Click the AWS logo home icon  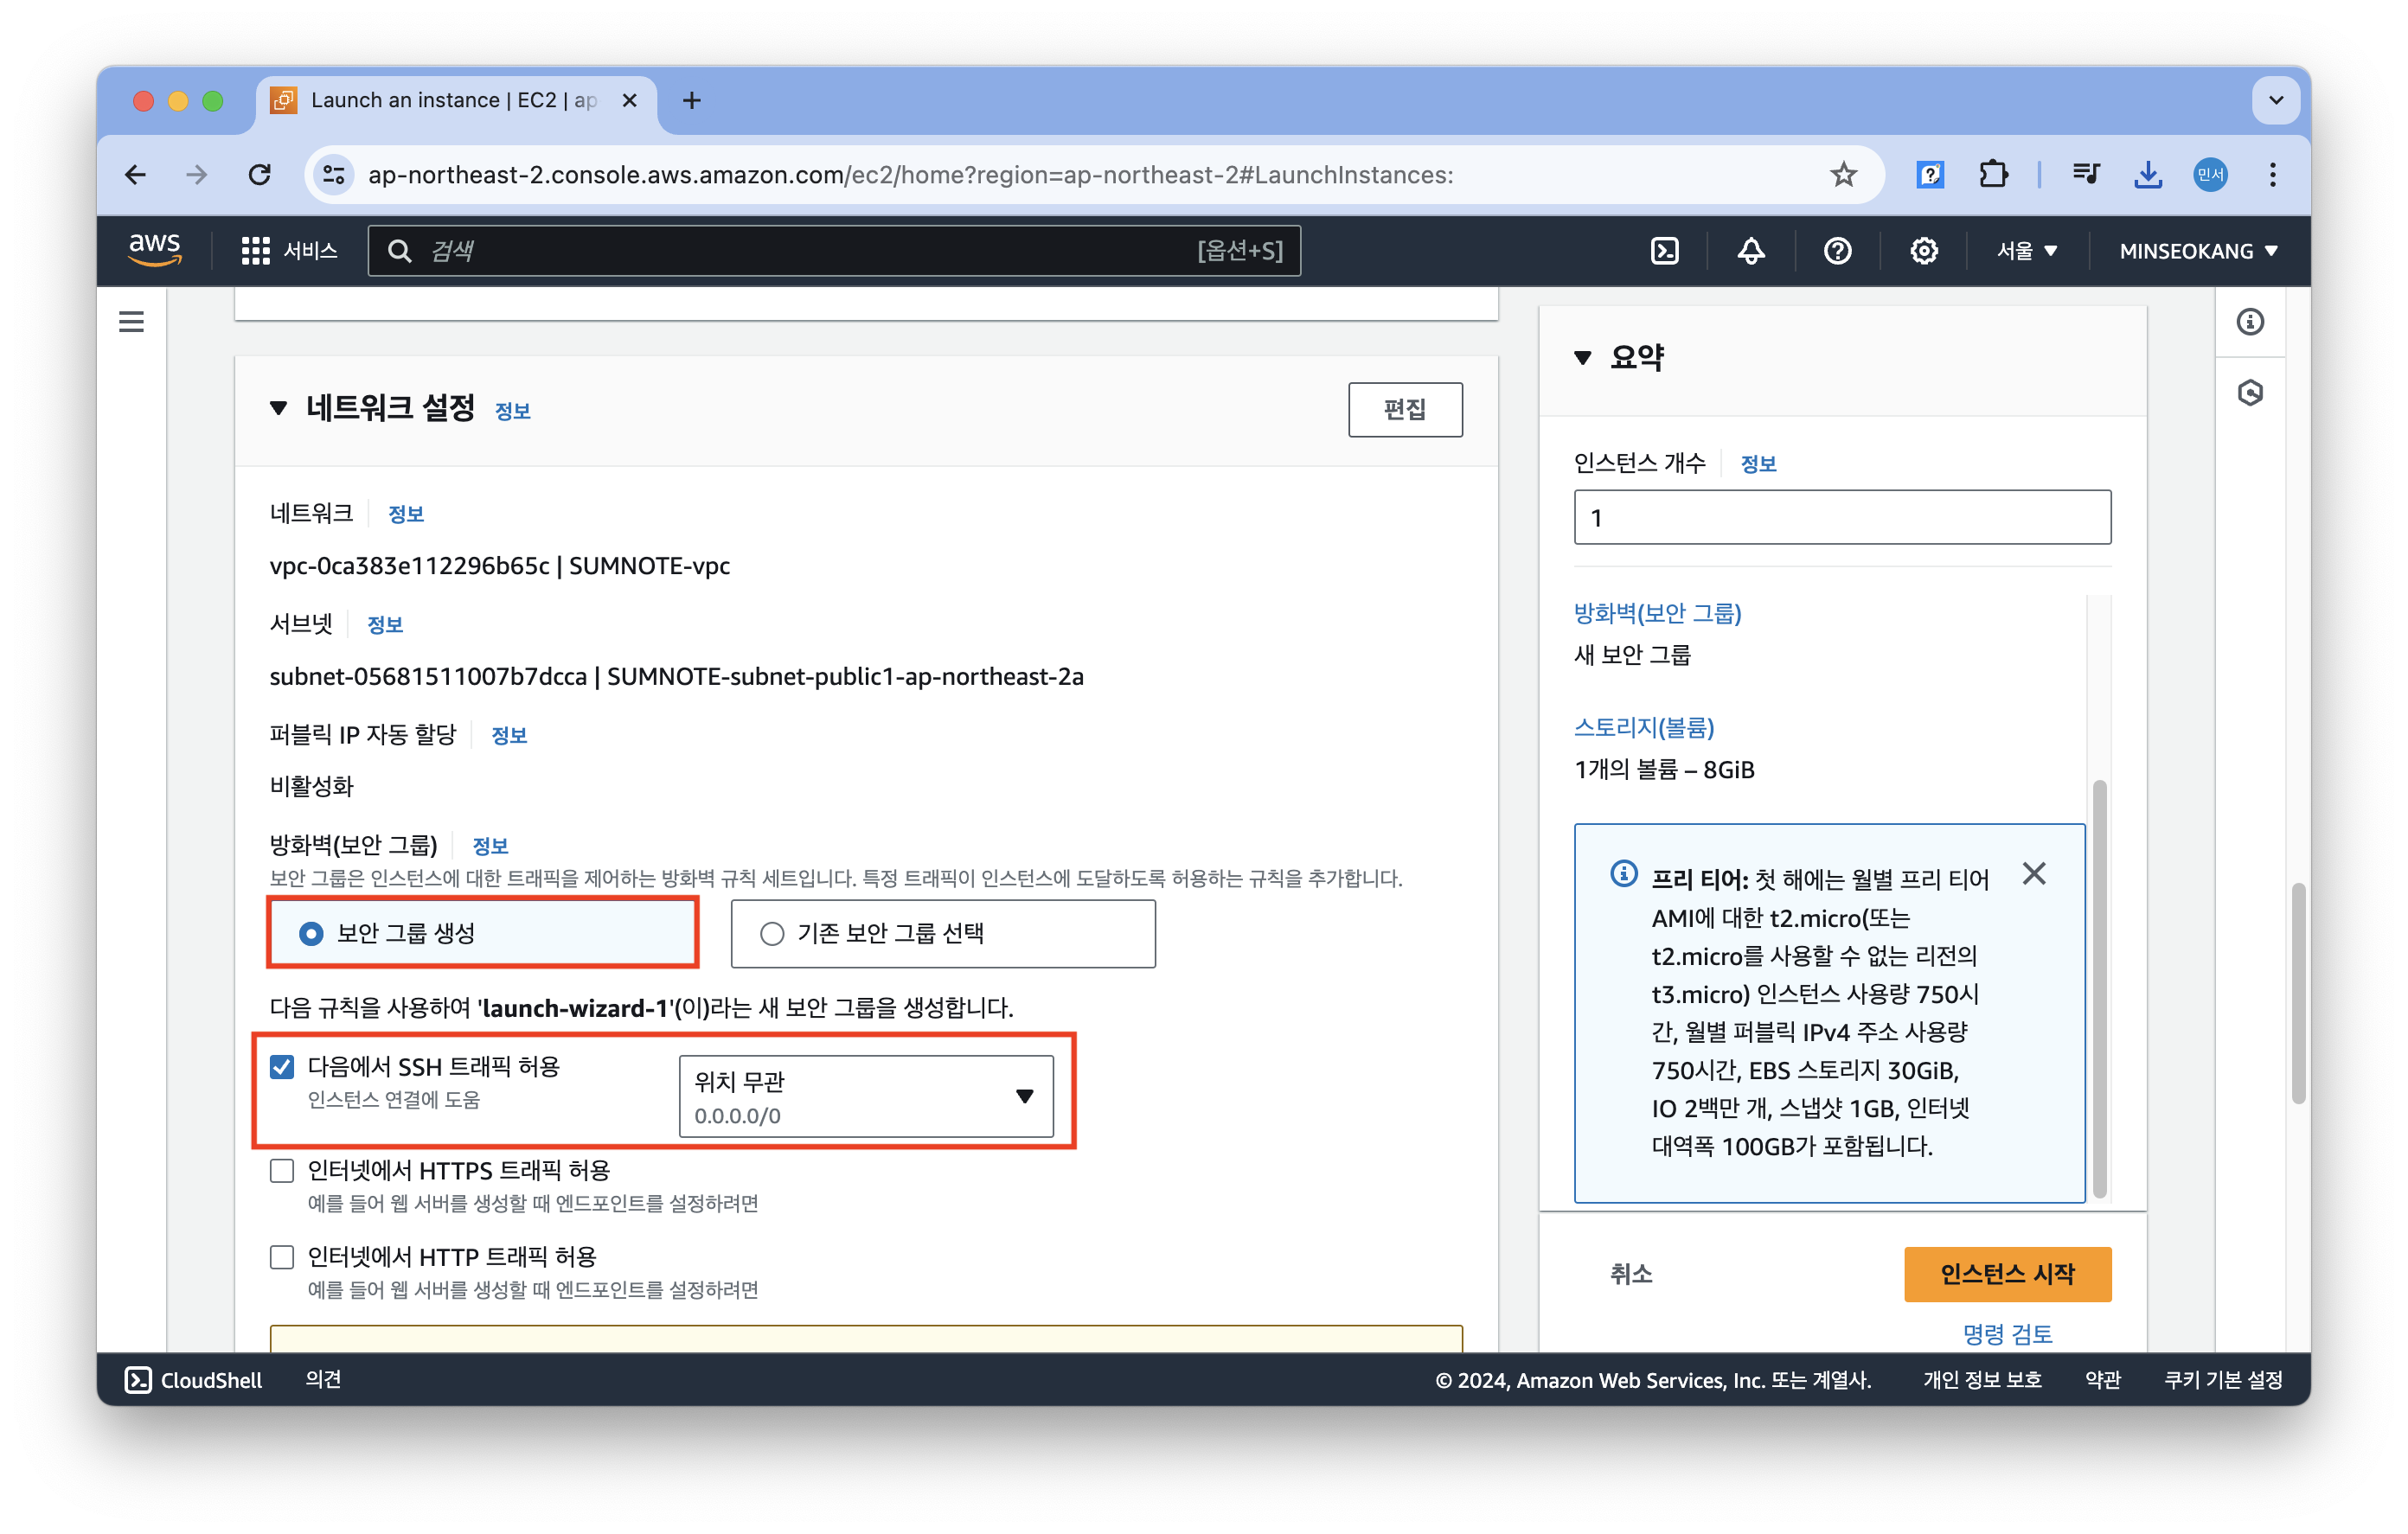[x=155, y=249]
